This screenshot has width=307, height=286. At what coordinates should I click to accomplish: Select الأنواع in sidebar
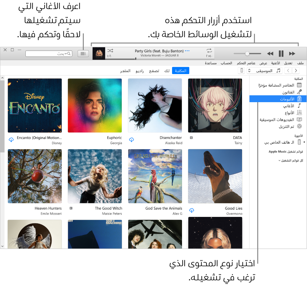278,113
